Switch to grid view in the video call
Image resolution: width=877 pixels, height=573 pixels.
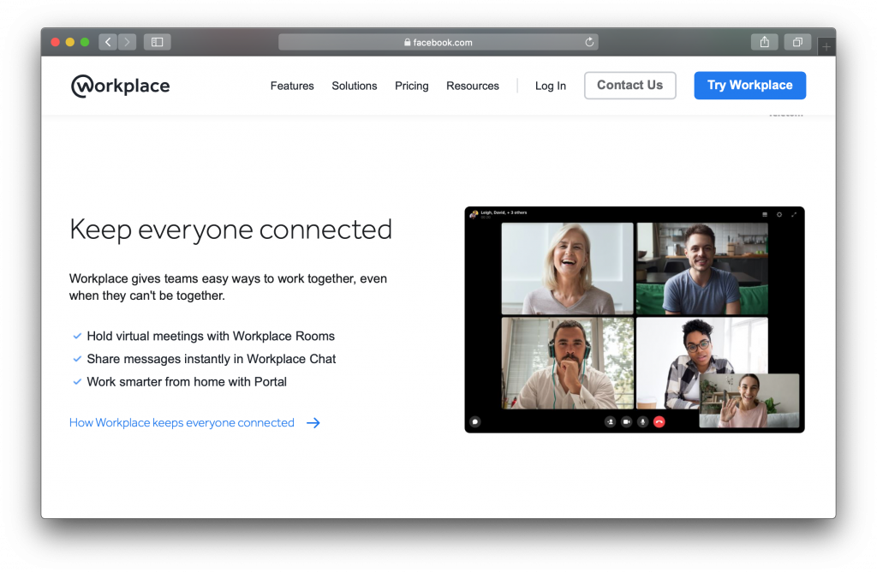[765, 214]
